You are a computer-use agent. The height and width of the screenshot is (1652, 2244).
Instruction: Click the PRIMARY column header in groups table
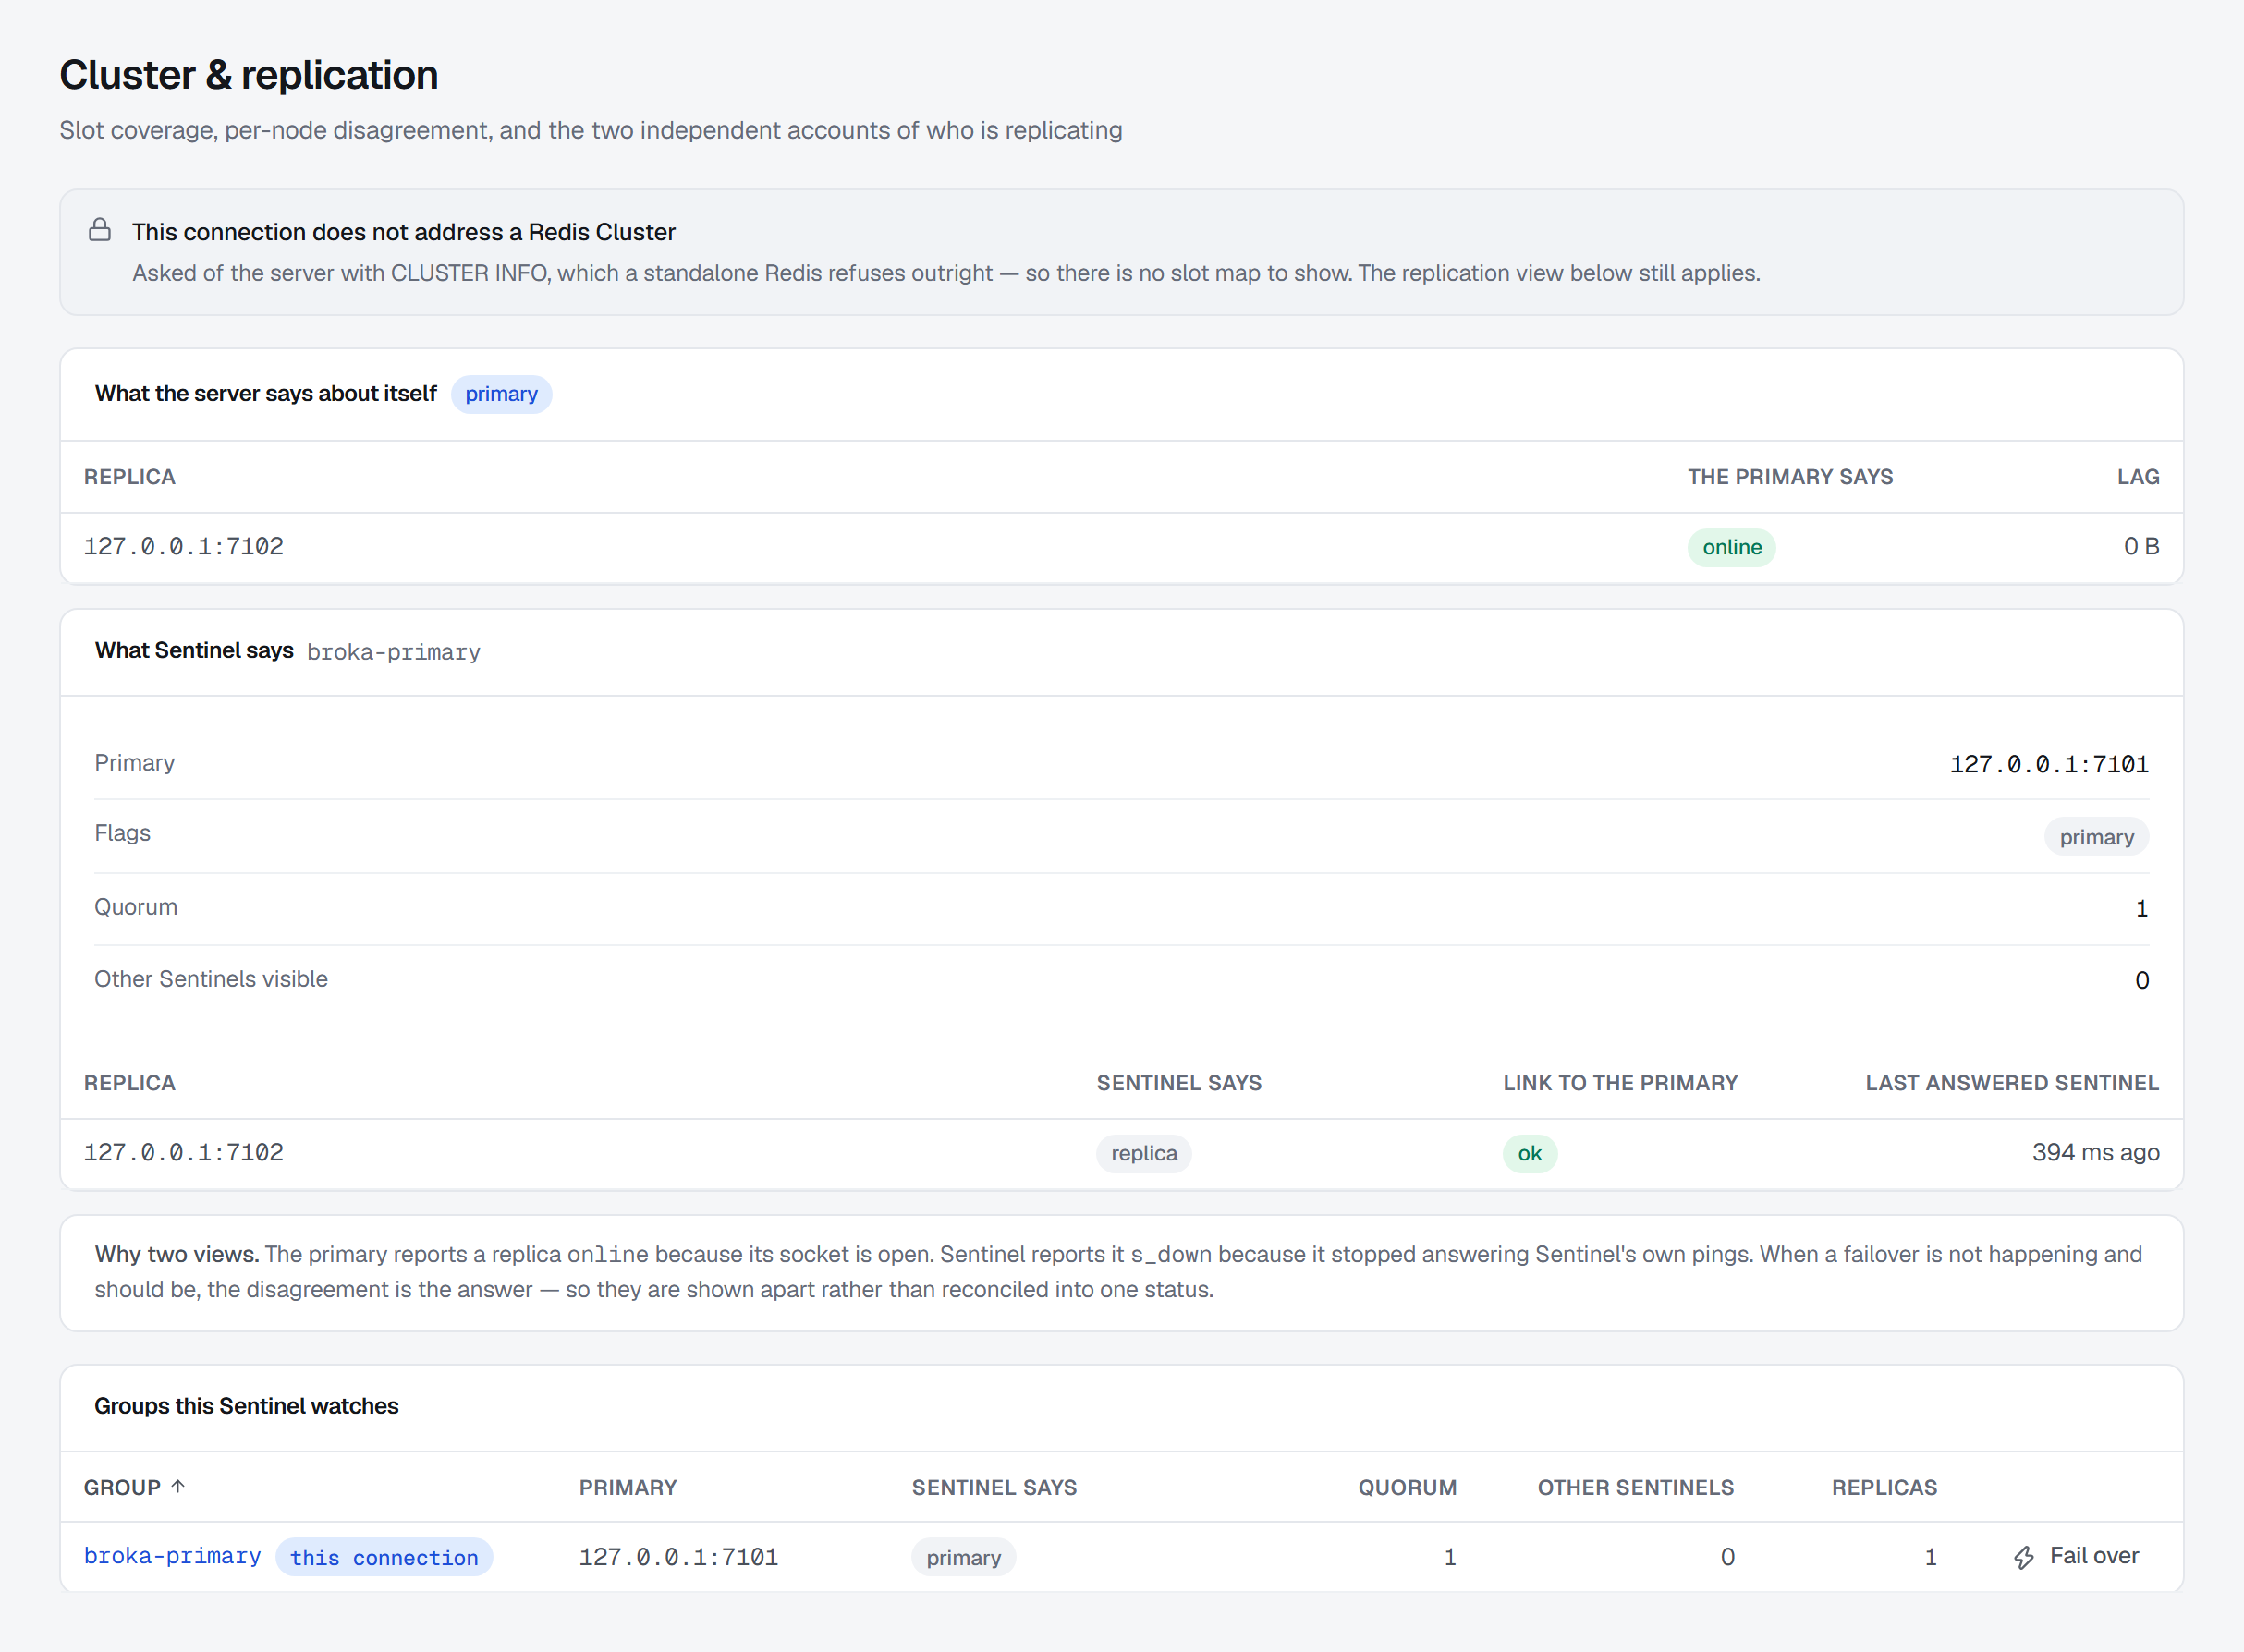tap(628, 1487)
